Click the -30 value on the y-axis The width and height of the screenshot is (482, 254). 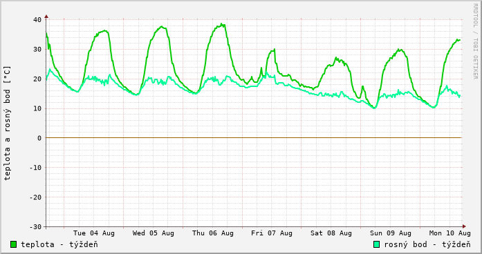pyautogui.click(x=35, y=226)
